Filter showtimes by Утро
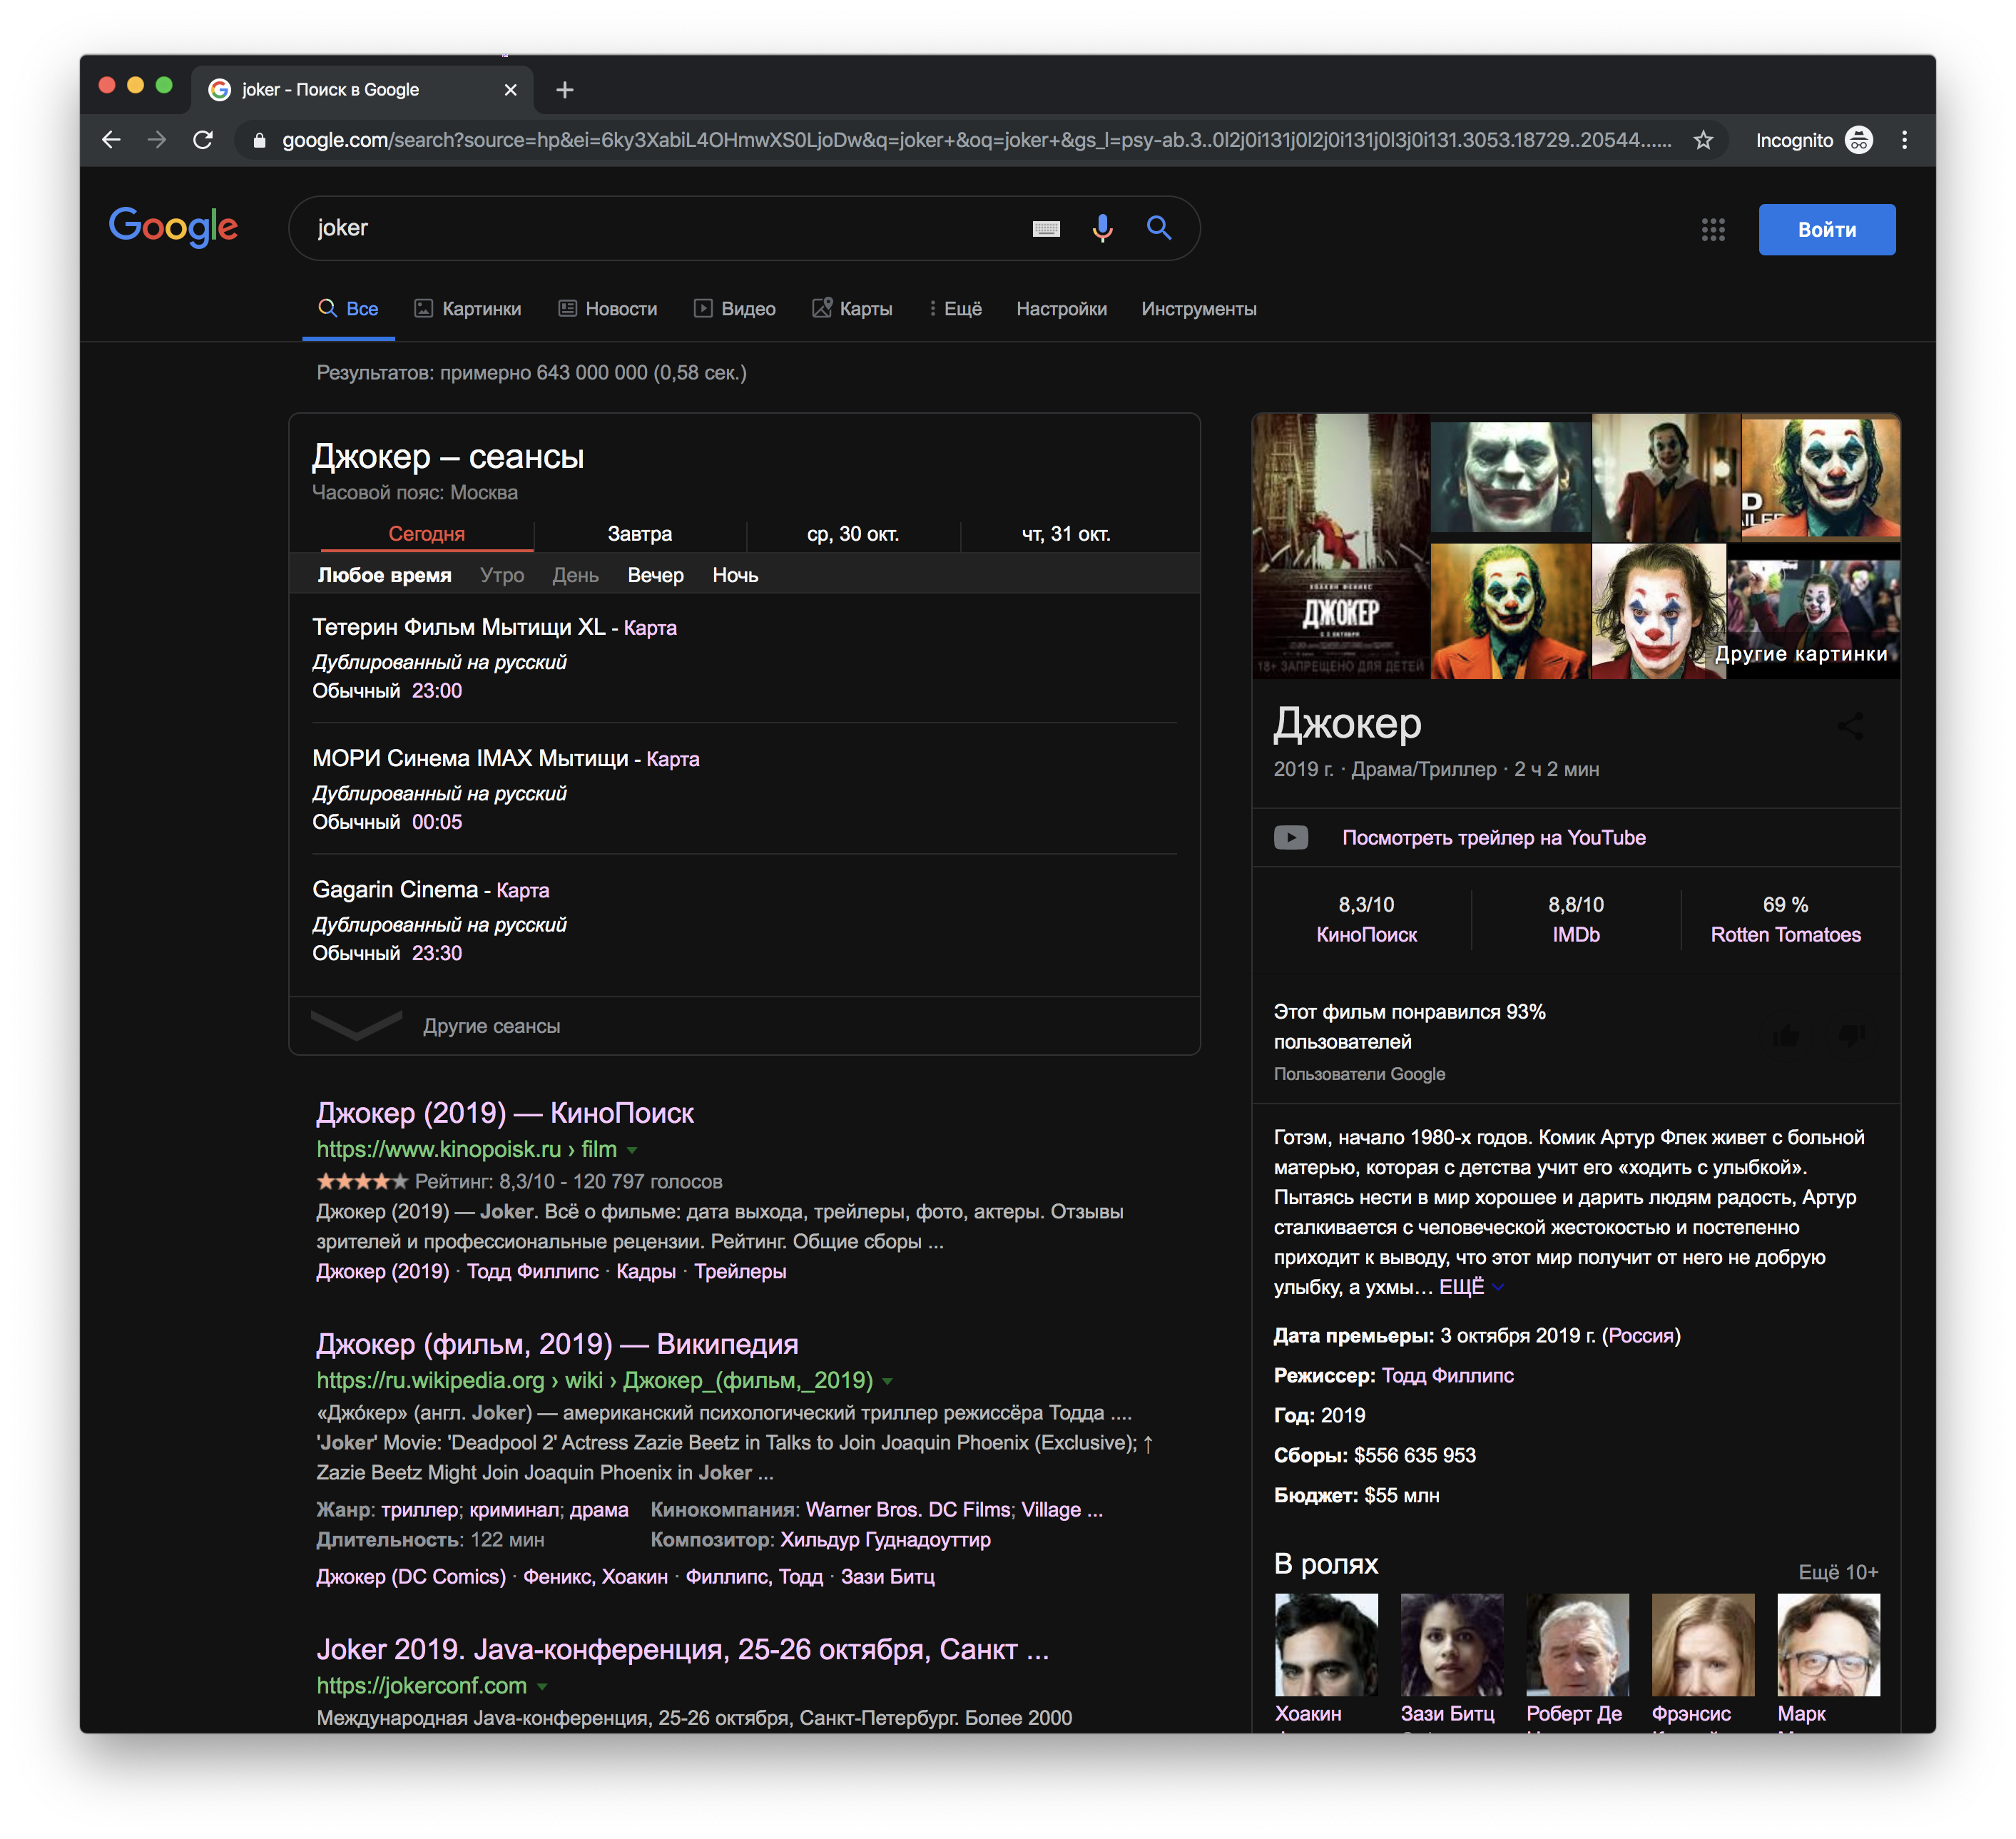 pos(502,575)
